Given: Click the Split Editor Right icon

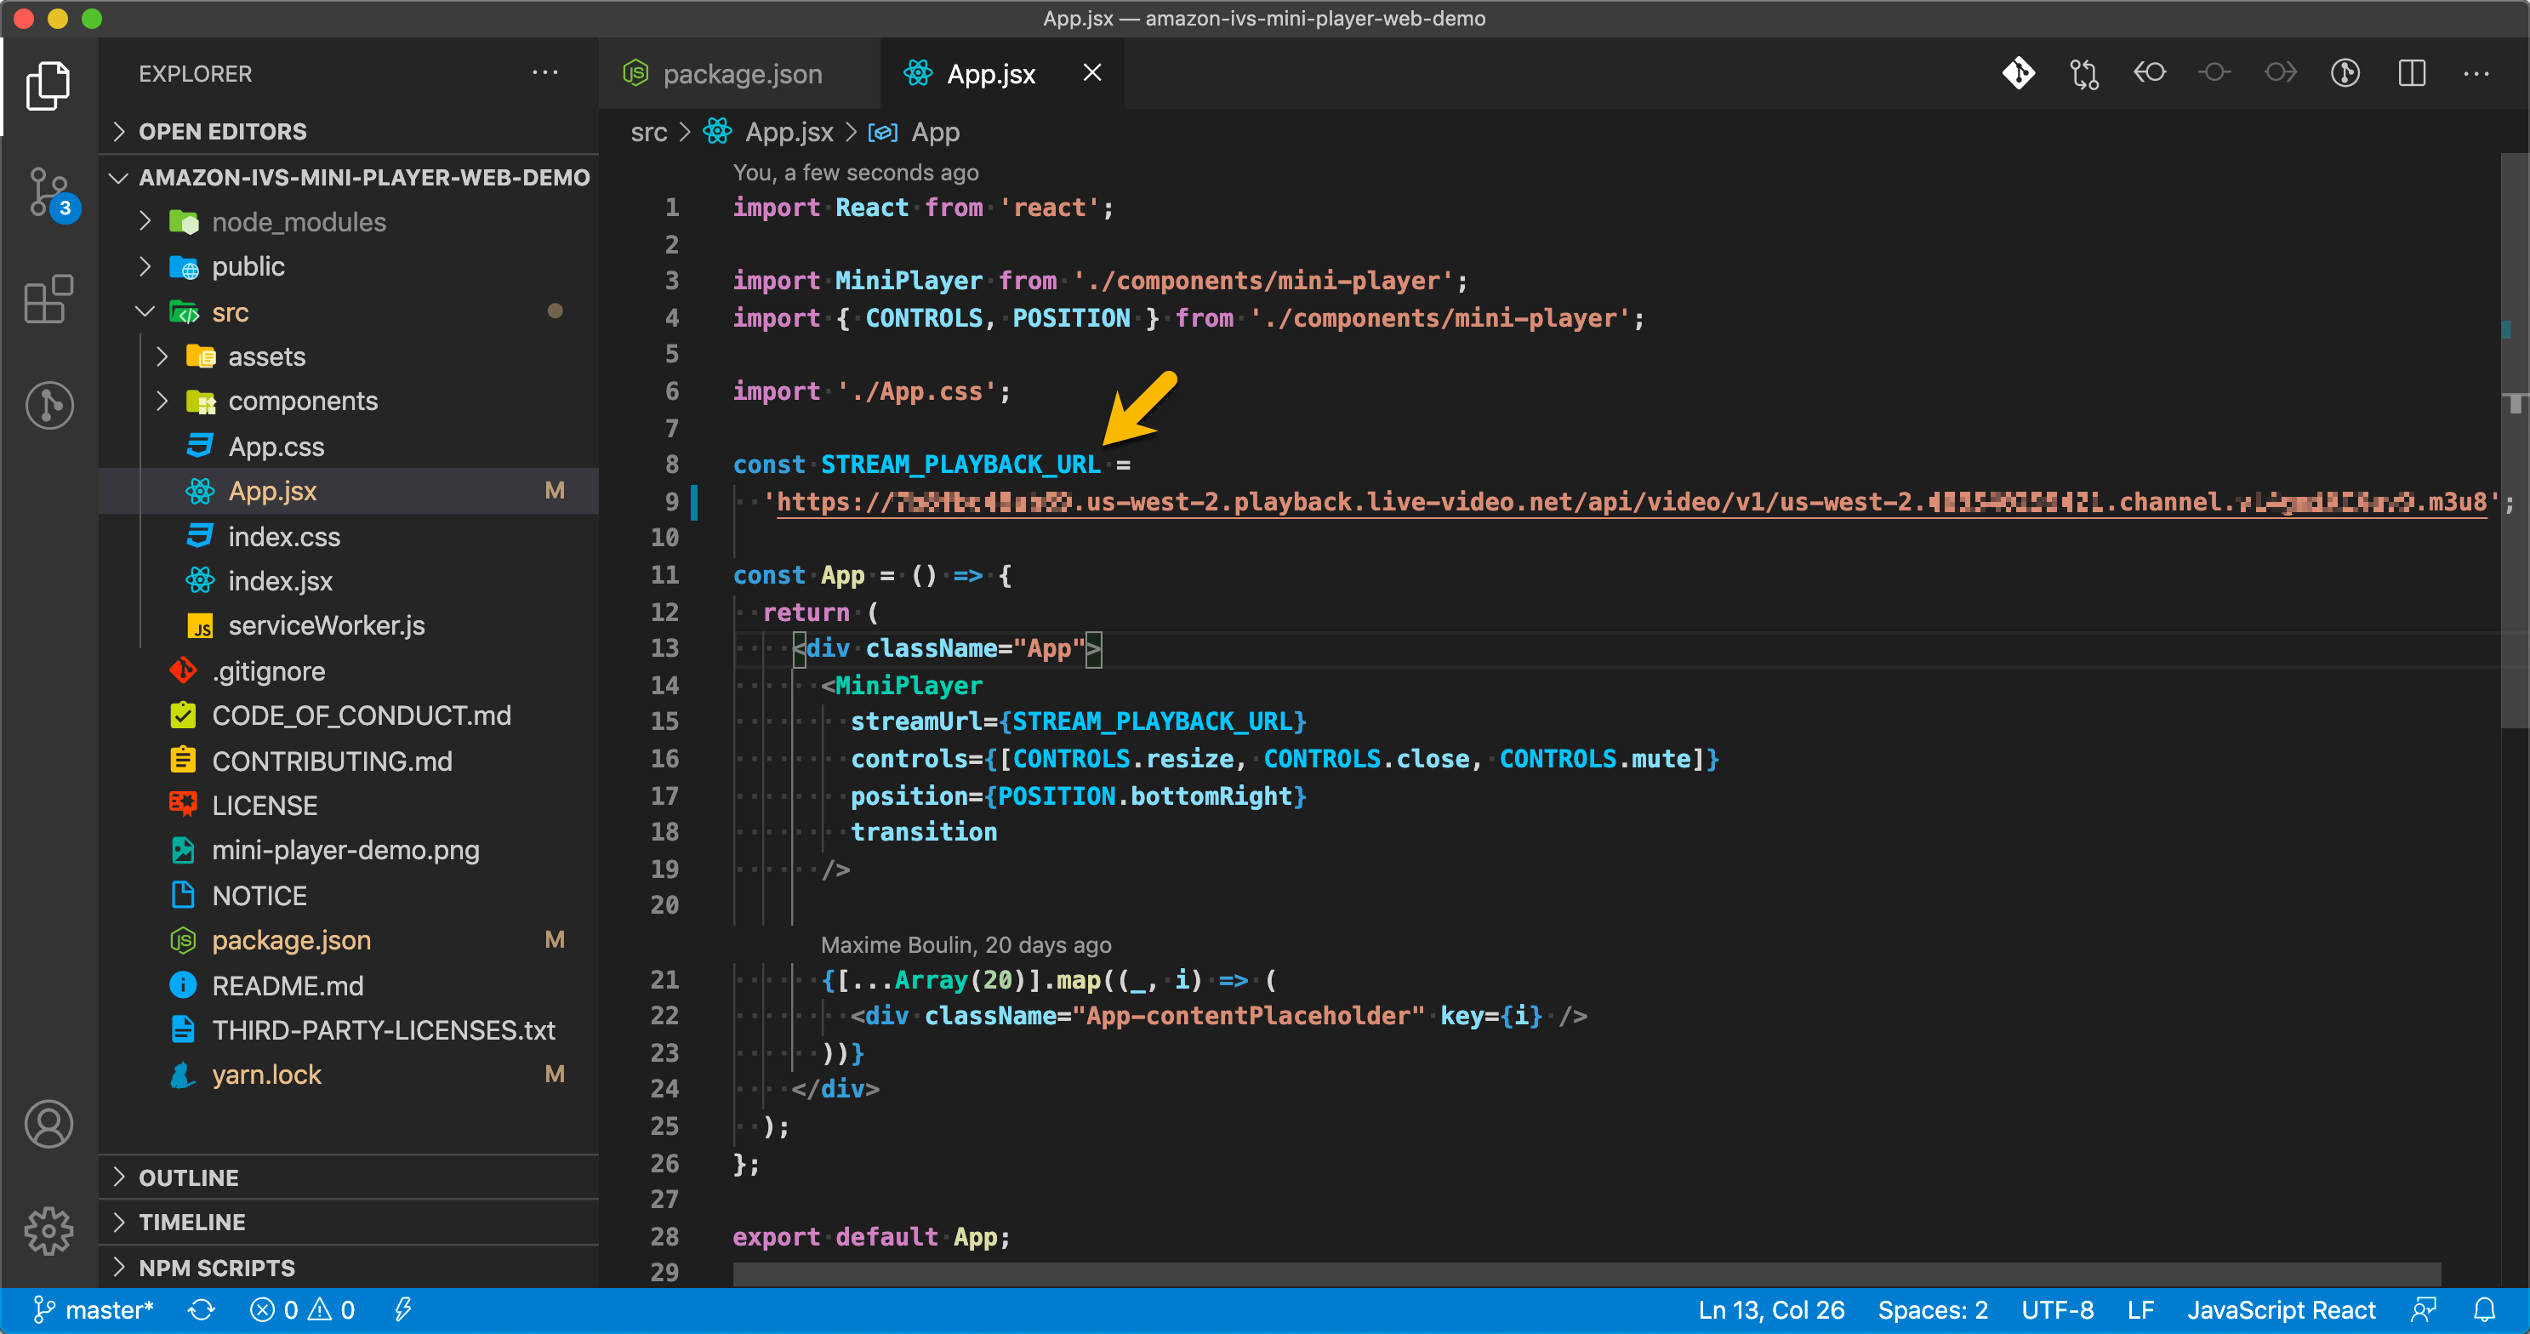Looking at the screenshot, I should click(x=2411, y=72).
